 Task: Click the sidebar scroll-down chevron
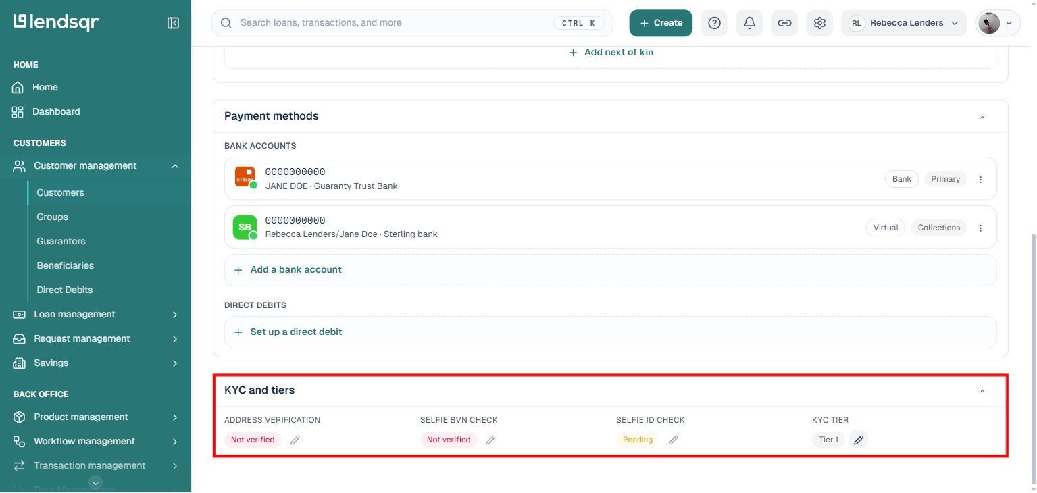(96, 482)
